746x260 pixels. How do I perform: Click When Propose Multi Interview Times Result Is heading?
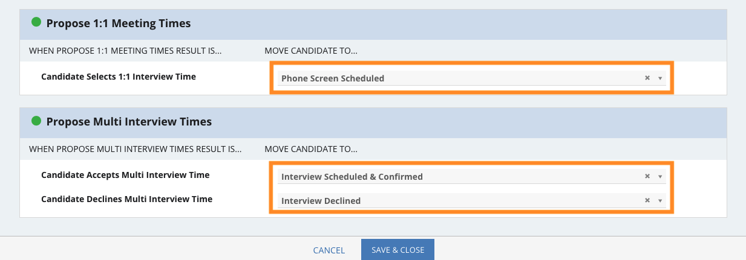136,148
